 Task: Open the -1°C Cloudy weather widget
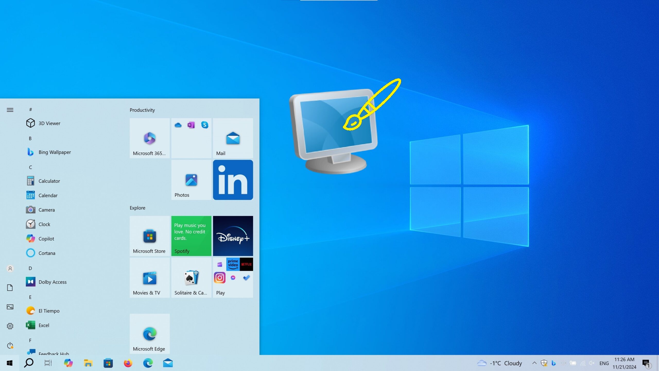tap(499, 363)
